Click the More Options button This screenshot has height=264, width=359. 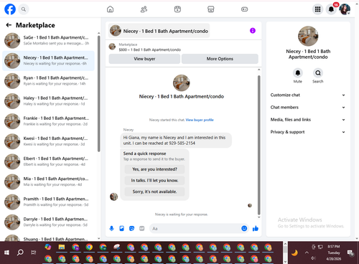[x=220, y=59]
